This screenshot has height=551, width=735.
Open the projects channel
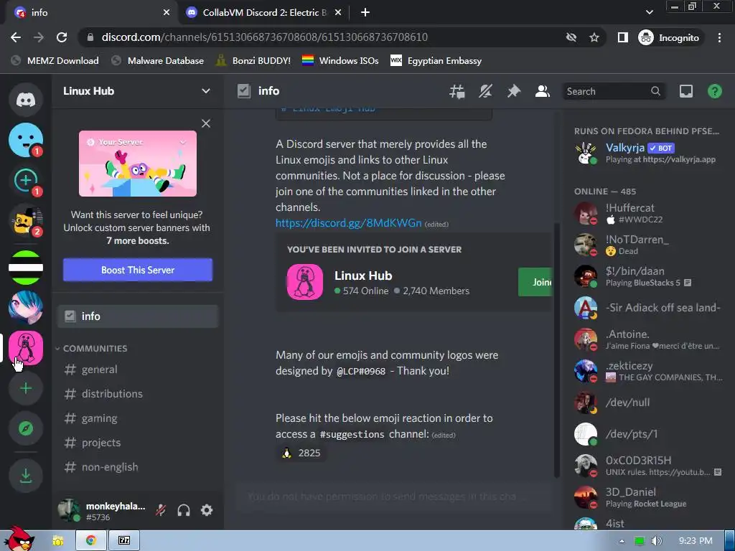138,442
